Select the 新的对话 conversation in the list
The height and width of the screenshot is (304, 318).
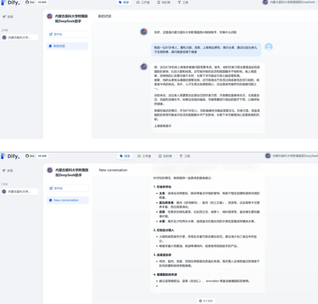pyautogui.click(x=67, y=46)
